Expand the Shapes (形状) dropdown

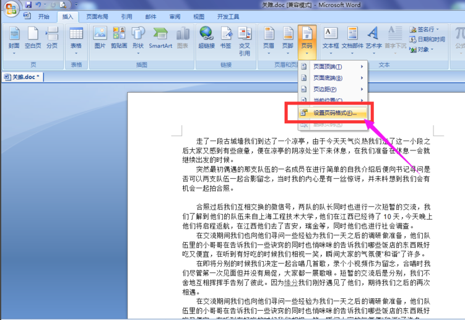pyautogui.click(x=138, y=41)
